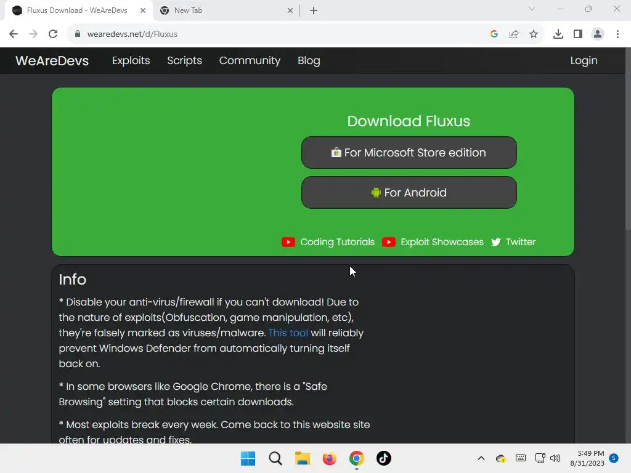Viewport: 631px width, 473px height.
Task: Open volume speaker tray icon
Action: pos(555,458)
